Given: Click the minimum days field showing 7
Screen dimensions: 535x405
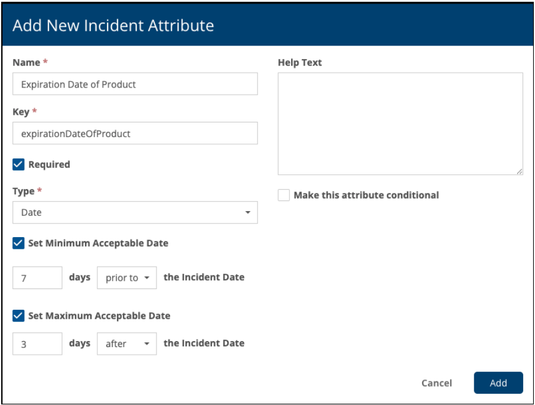Looking at the screenshot, I should (x=37, y=277).
